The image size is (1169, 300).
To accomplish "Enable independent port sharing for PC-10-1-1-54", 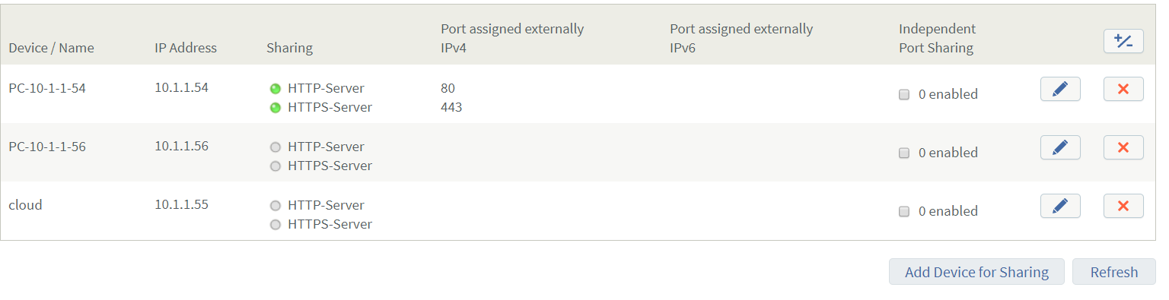I will (904, 95).
